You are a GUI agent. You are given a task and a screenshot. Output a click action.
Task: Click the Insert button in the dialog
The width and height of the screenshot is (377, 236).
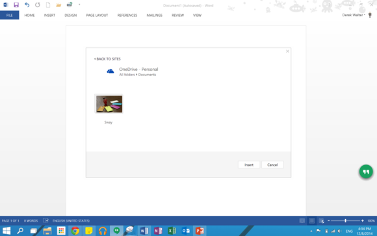tap(249, 164)
